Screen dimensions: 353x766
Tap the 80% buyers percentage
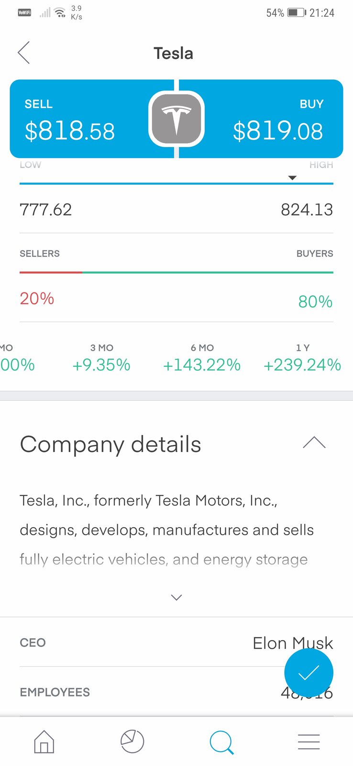pyautogui.click(x=315, y=302)
